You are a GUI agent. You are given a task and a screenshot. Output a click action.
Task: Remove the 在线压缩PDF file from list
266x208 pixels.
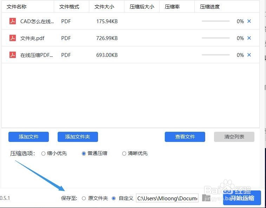[249, 55]
